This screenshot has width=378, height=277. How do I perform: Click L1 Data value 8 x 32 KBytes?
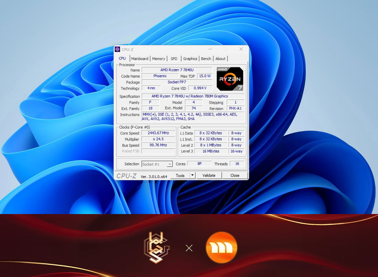[x=211, y=133]
